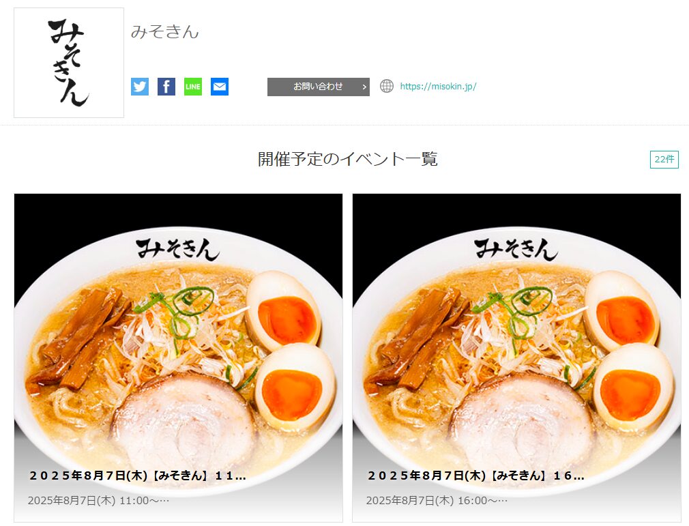689x526 pixels.
Task: Share via the green LINE icon
Action: 193,87
